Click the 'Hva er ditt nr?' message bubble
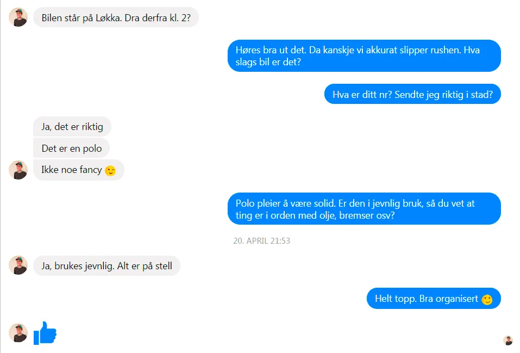This screenshot has width=520, height=353. pos(412,94)
